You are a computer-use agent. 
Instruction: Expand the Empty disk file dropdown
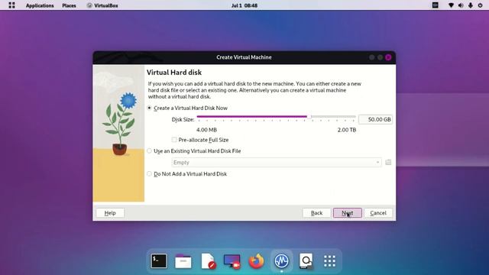click(277, 163)
